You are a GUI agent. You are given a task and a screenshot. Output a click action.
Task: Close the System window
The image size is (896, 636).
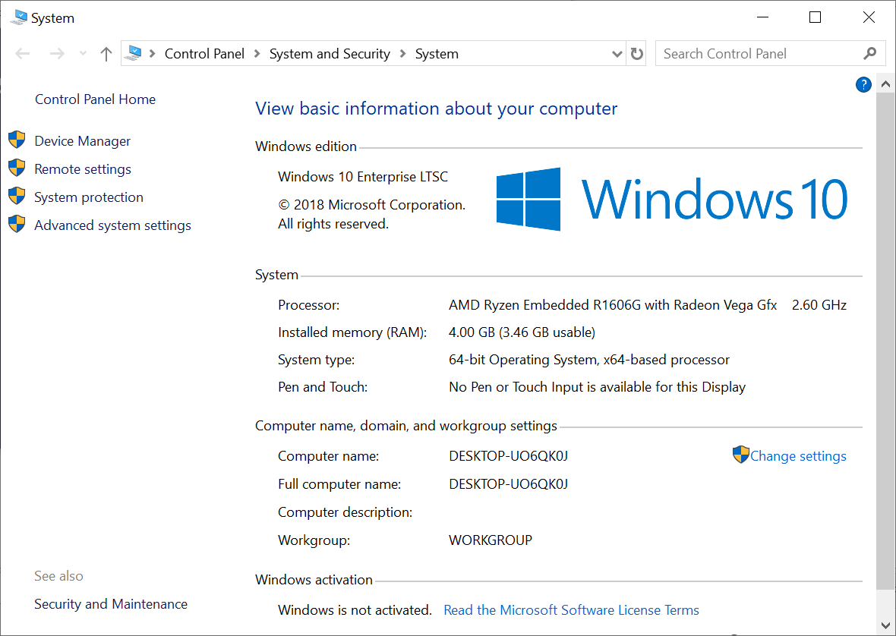click(x=869, y=17)
